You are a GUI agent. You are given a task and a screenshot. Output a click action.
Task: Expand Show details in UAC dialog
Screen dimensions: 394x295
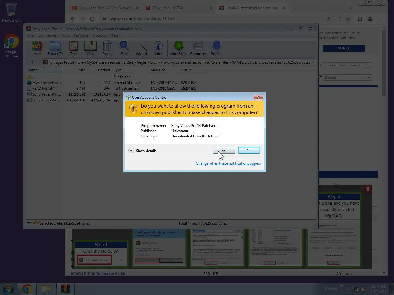tap(143, 151)
